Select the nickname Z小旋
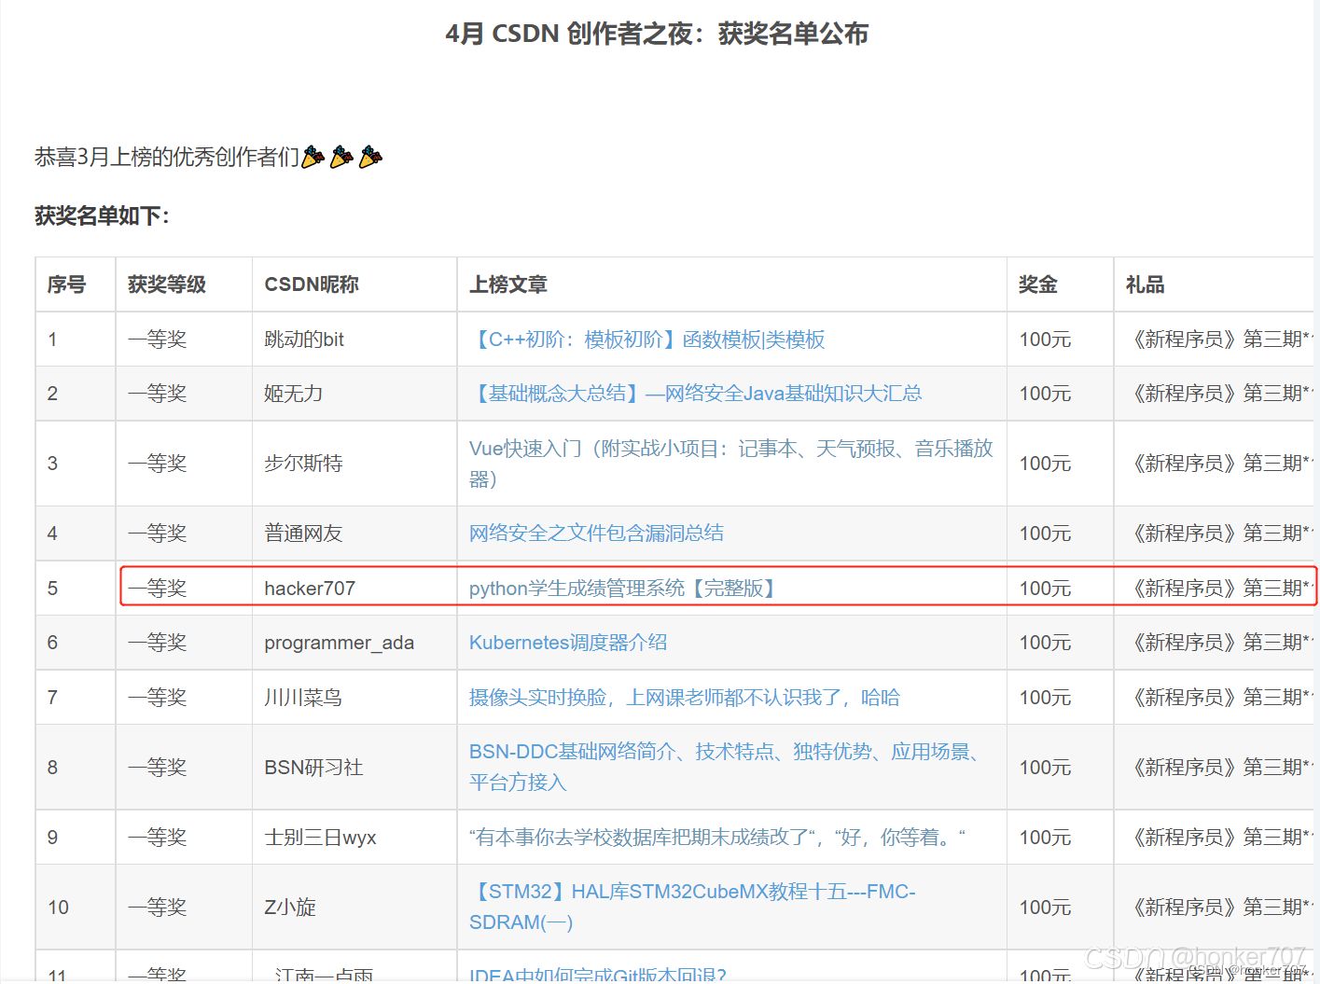Image resolution: width=1320 pixels, height=984 pixels. click(290, 908)
